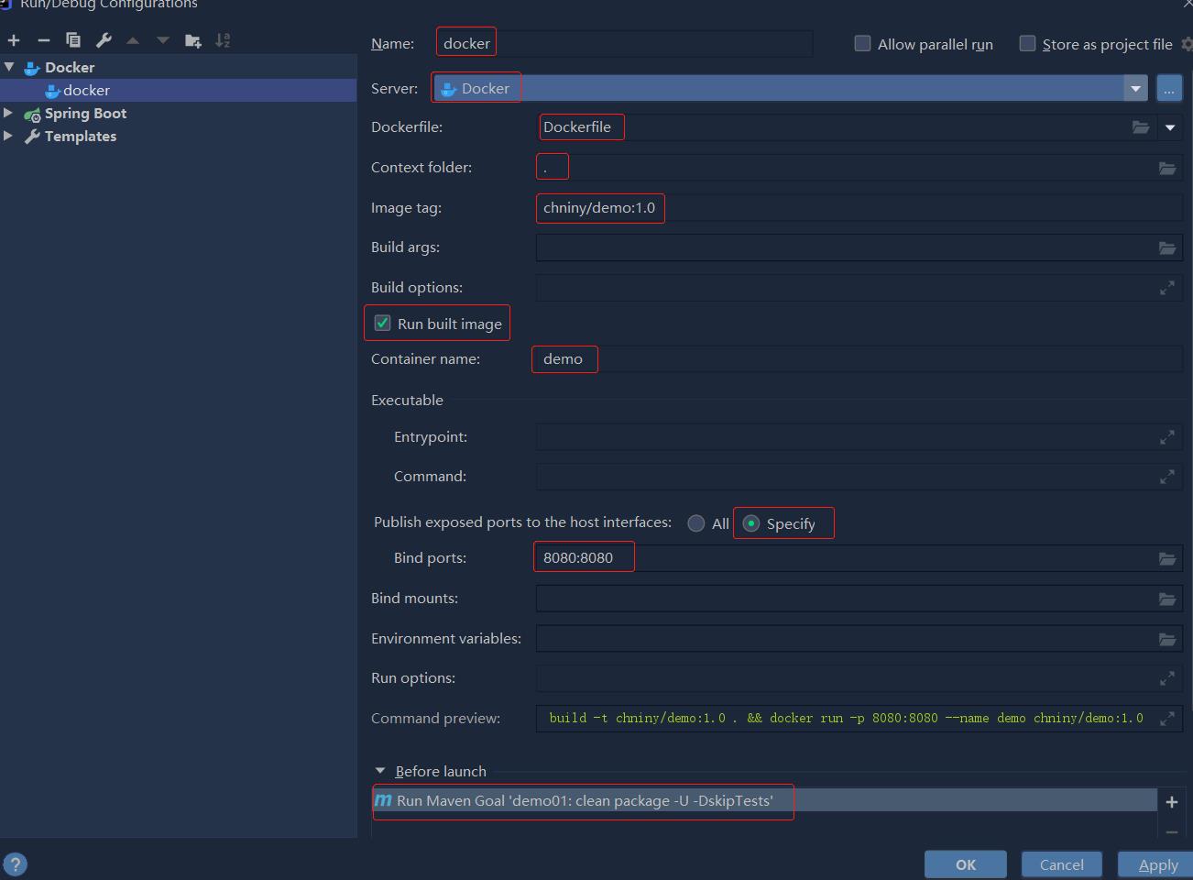The image size is (1193, 880).
Task: Copy the selected configuration
Action: [73, 40]
